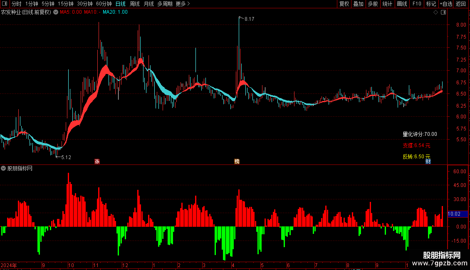
Task: Select the 月线 monthly tab
Action: pyautogui.click(x=148, y=4)
